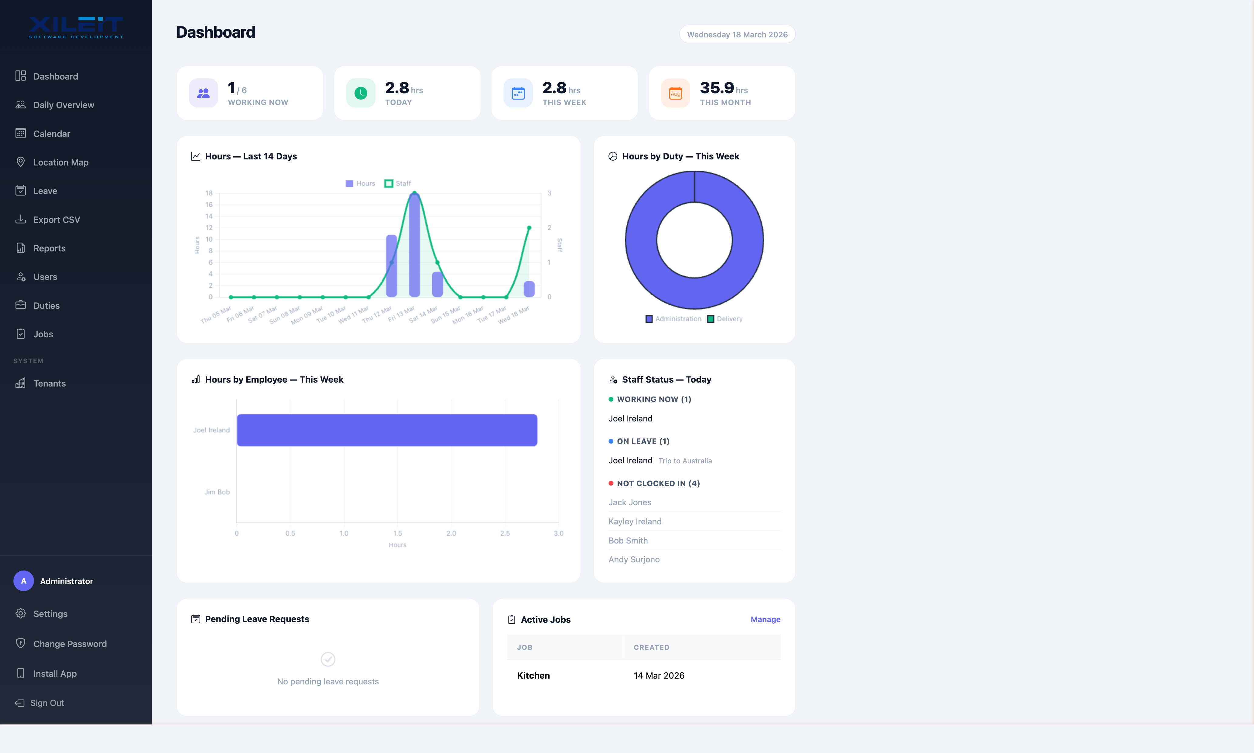Open the Calendar icon
The image size is (1254, 753).
20,134
